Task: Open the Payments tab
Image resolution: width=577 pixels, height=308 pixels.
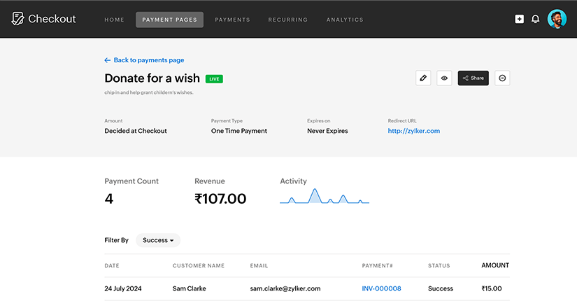Action: tap(232, 20)
